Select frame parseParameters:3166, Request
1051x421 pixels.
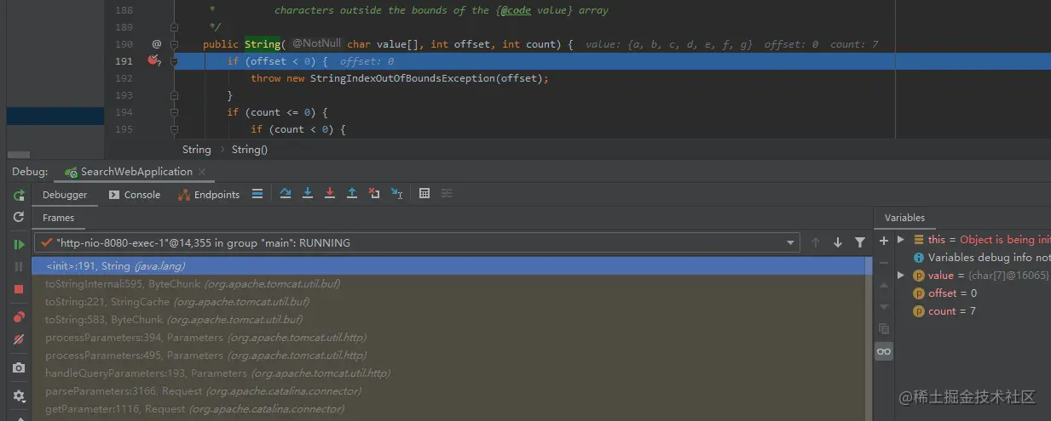[x=449, y=391]
